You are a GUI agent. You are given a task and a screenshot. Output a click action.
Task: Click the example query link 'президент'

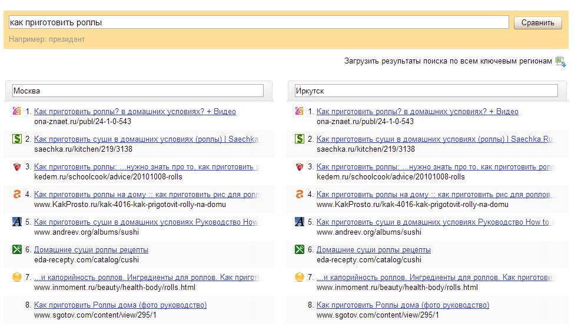(x=67, y=39)
